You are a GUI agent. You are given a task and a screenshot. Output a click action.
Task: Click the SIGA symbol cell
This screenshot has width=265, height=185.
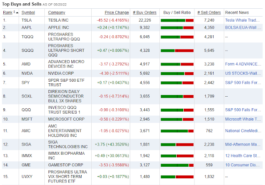click(x=26, y=144)
